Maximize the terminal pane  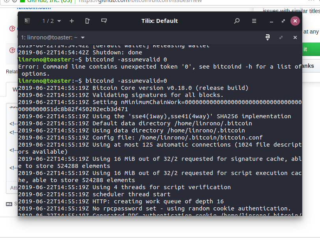281,37
